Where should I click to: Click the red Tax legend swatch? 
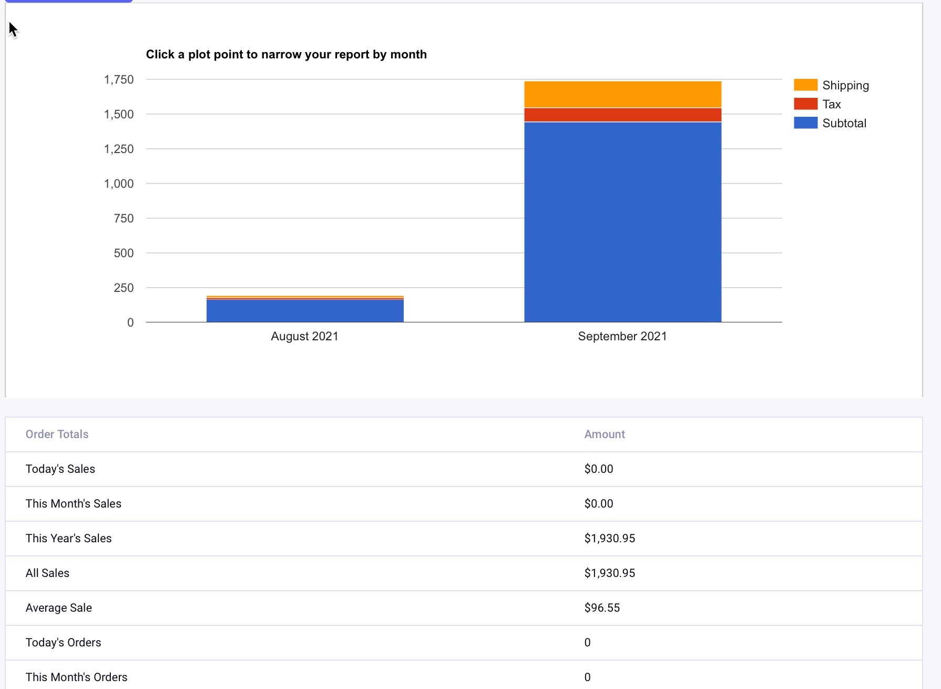[x=805, y=104]
